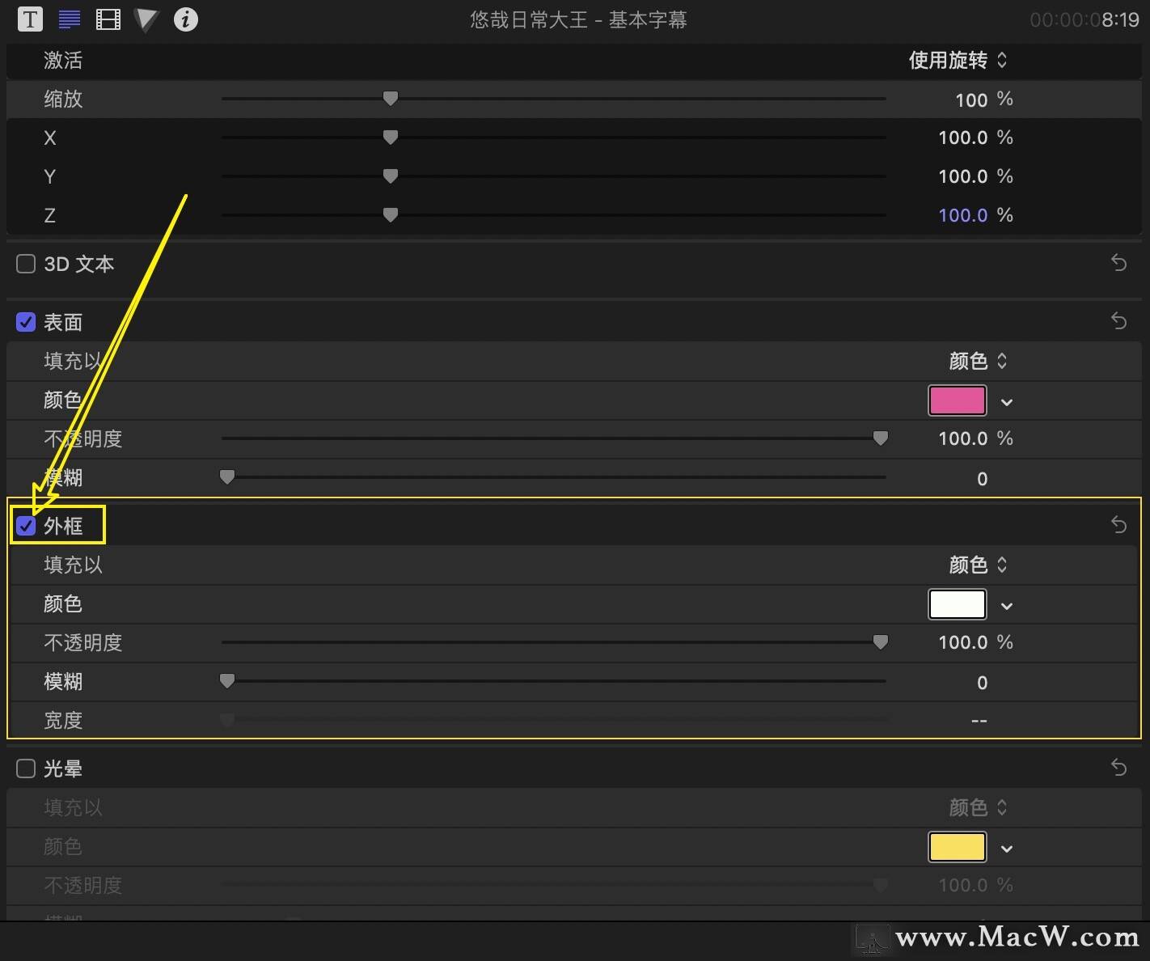
Task: Click the 缩放 percentage value field
Action: pyautogui.click(x=970, y=99)
